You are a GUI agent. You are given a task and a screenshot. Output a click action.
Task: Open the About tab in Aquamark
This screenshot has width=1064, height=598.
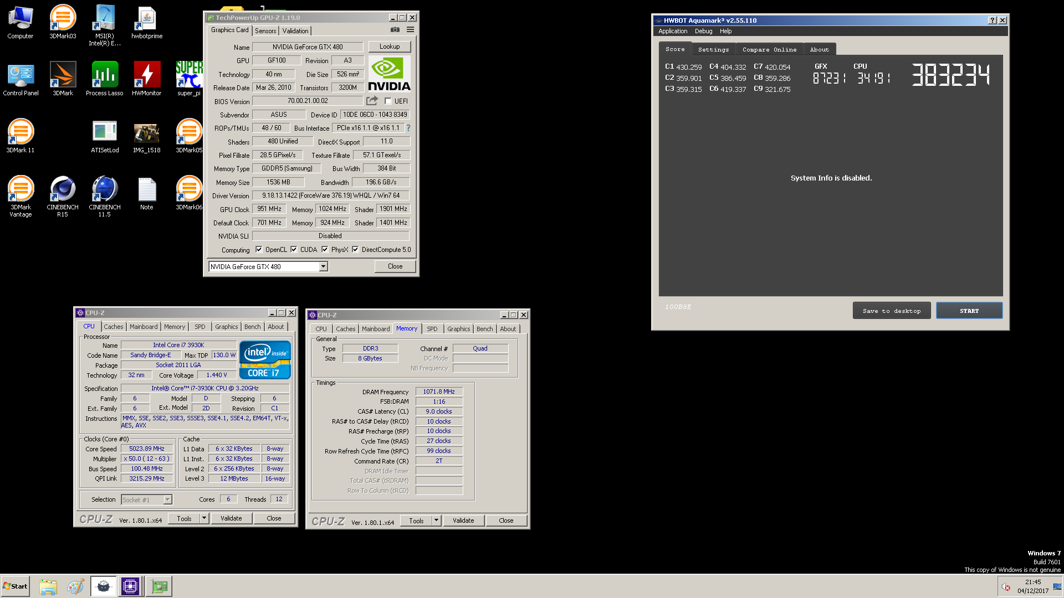pyautogui.click(x=819, y=49)
